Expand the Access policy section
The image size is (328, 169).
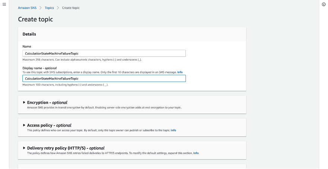[24, 125]
